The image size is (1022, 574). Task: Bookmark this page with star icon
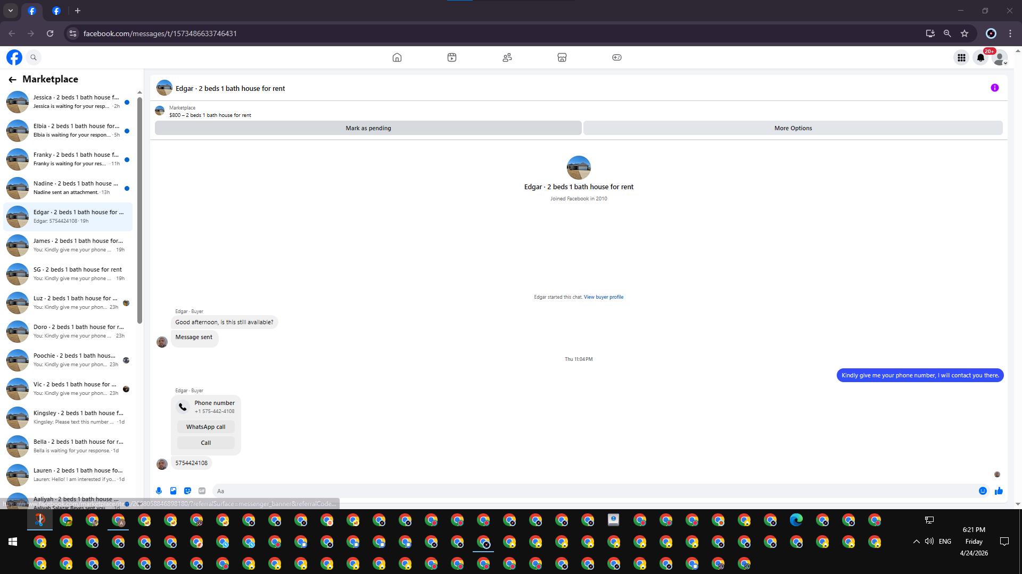point(965,33)
